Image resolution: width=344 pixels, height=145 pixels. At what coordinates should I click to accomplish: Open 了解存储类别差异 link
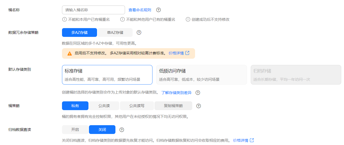176,93
